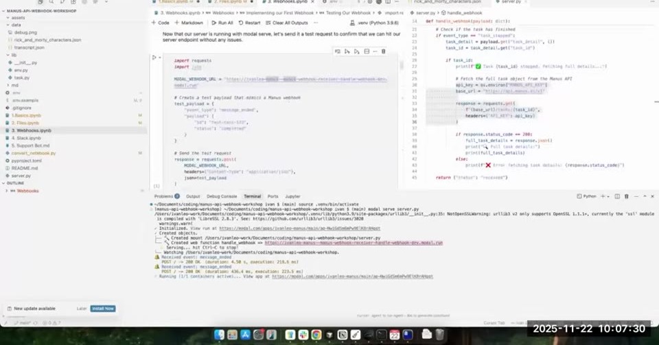Open 5. Support Bot.md file
The width and height of the screenshot is (659, 345).
coord(31,145)
